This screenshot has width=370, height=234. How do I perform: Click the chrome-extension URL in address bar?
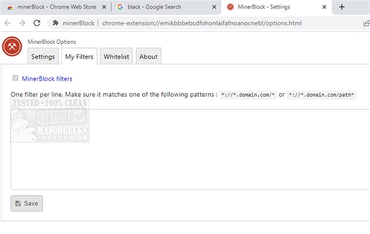pos(202,23)
